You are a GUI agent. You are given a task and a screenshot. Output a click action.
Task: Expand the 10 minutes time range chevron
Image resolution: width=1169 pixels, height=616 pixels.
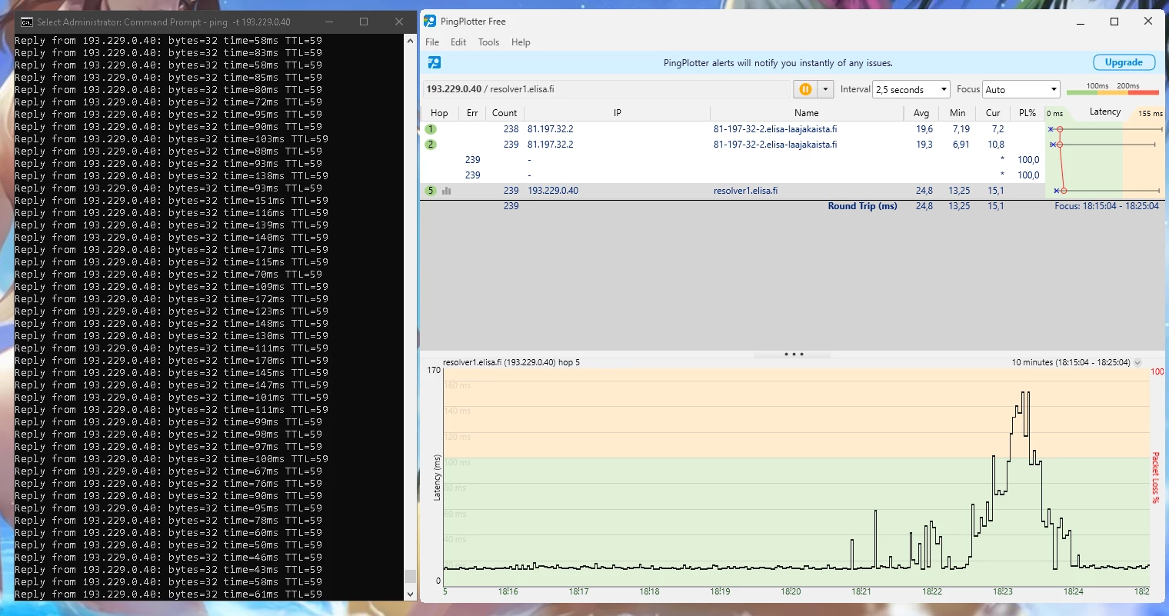(x=1137, y=362)
